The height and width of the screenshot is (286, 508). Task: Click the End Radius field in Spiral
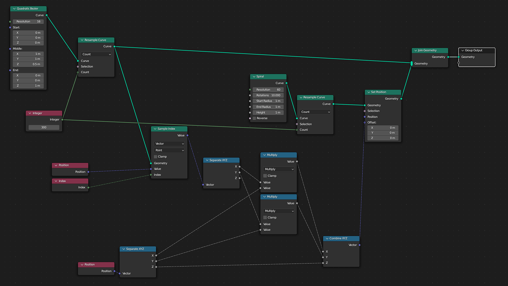point(268,107)
